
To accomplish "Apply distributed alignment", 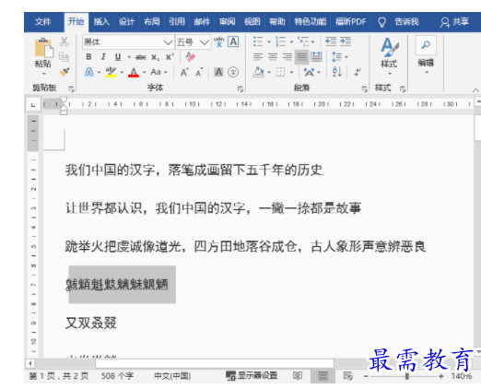I will pos(316,57).
